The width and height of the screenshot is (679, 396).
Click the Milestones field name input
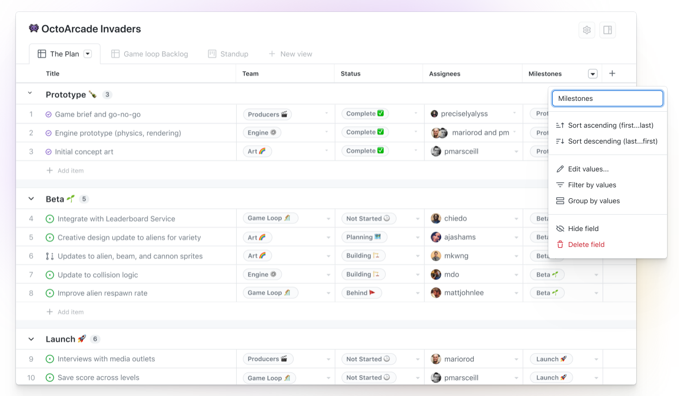pyautogui.click(x=607, y=98)
